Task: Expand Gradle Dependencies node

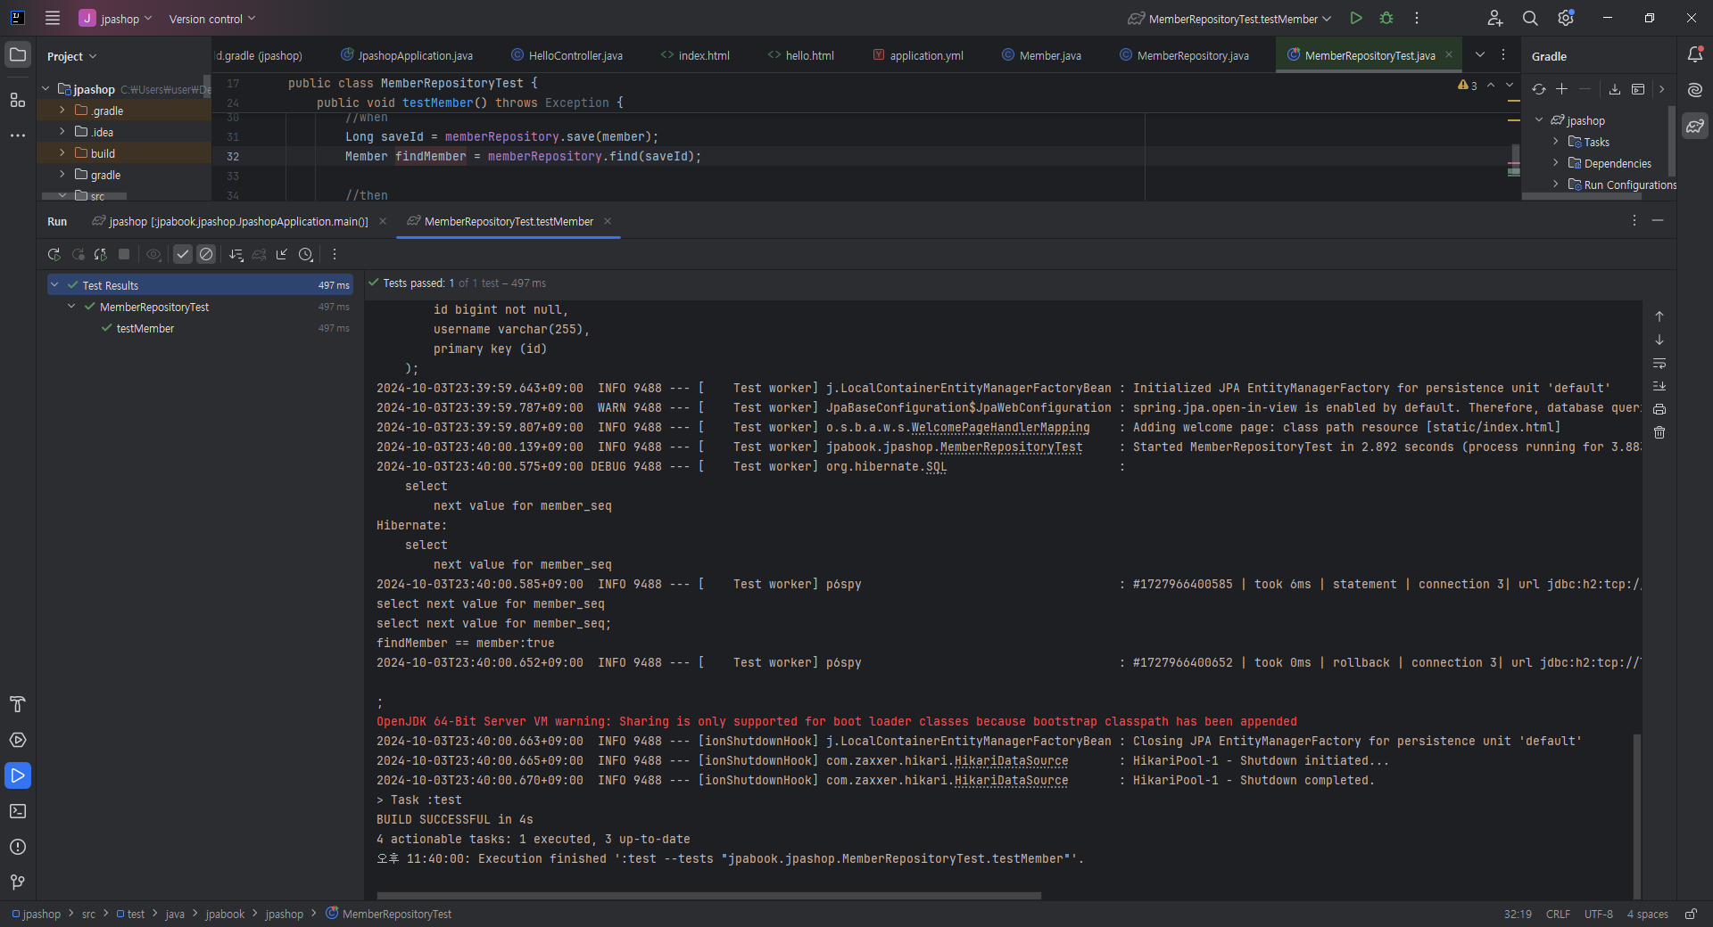Action: [x=1556, y=163]
